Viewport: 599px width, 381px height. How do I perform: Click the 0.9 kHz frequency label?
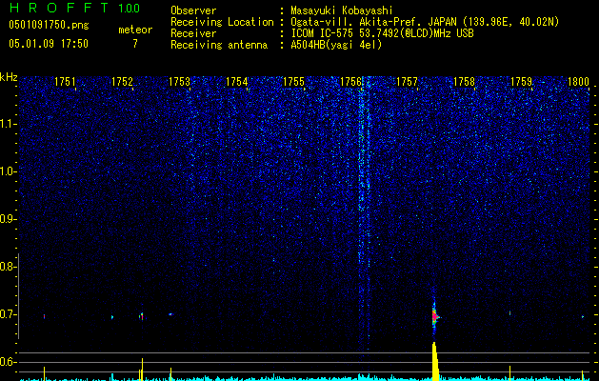(8, 219)
